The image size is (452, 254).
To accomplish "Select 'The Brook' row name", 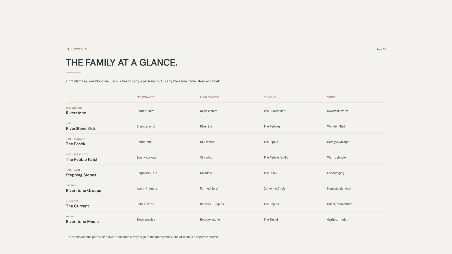I will pos(75,144).
